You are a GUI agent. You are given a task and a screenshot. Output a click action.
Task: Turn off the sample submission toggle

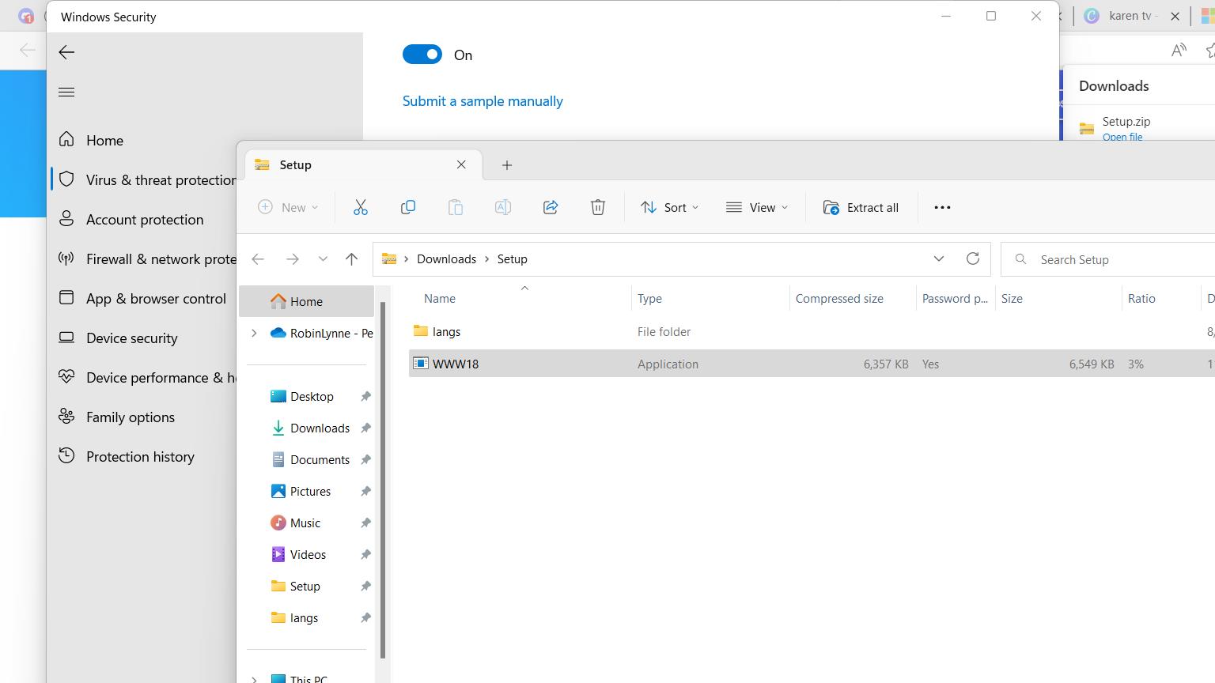click(422, 55)
